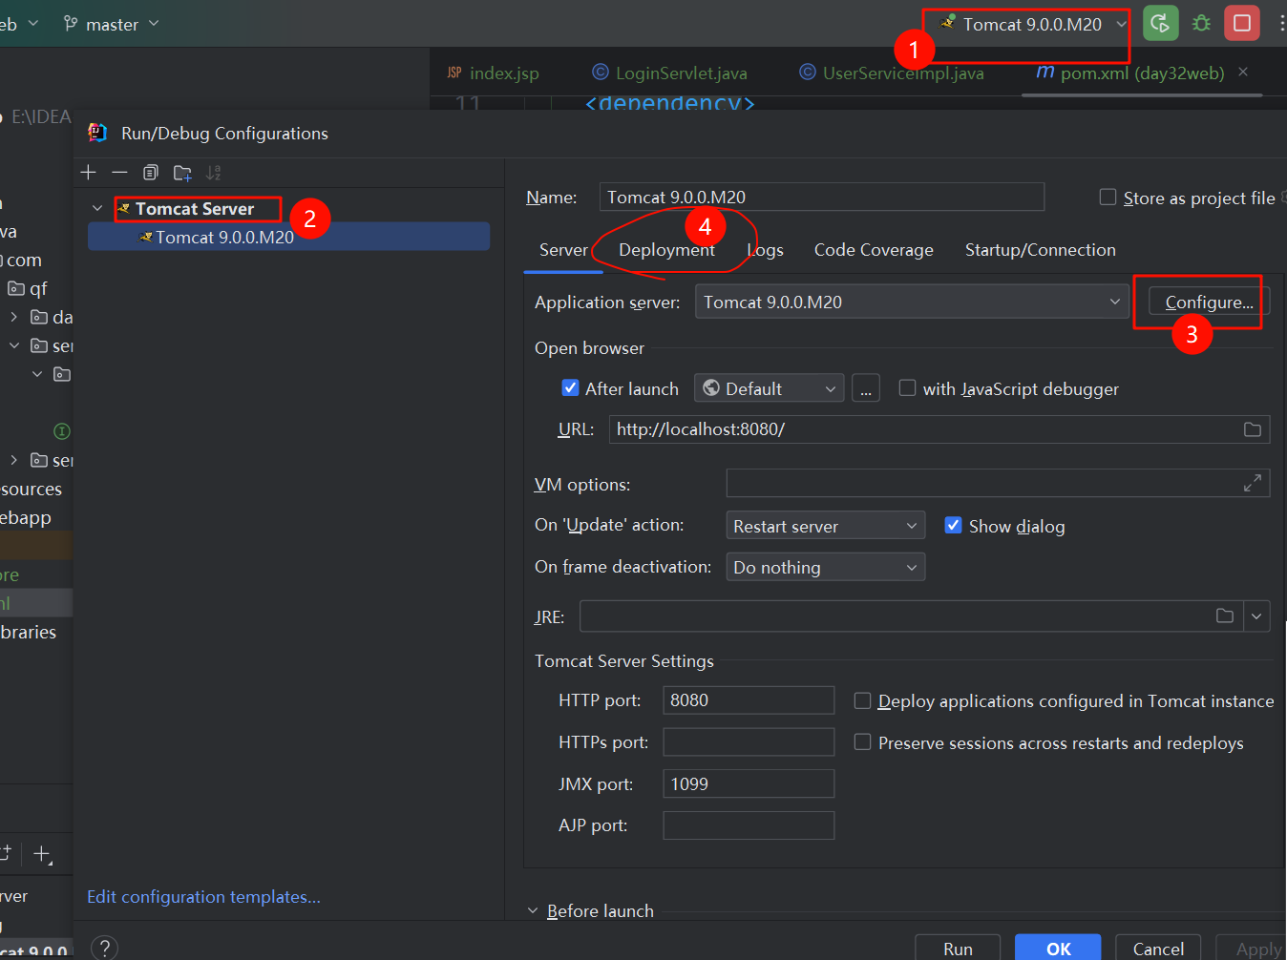Image resolution: width=1287 pixels, height=960 pixels.
Task: Click the Cancel button
Action: [x=1158, y=948]
